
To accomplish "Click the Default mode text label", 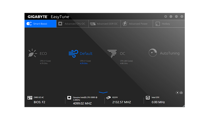I will pos(86,54).
